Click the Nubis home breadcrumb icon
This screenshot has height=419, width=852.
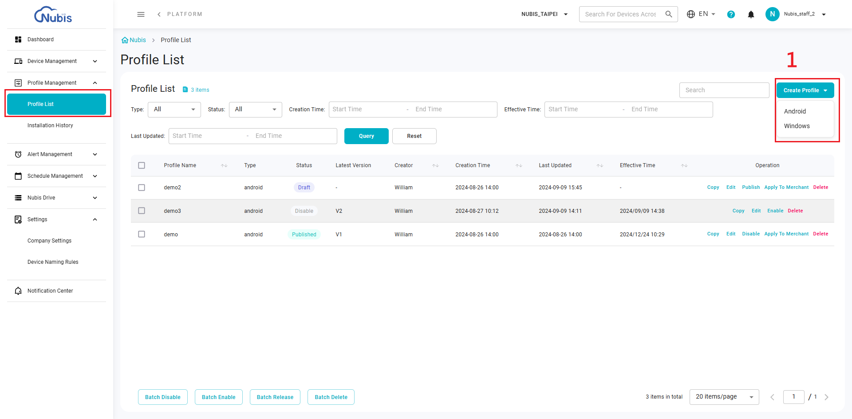125,40
